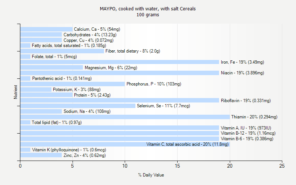Screen dimensions: 296x185
Task: Click the 'Protein - 5% (2.43g)' label
Action: (92, 95)
